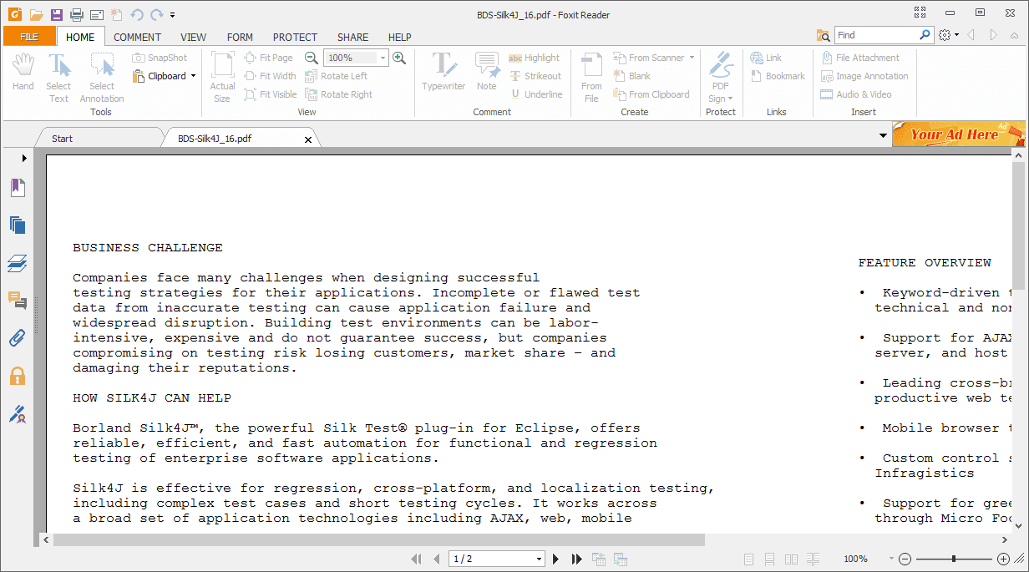Viewport: 1029px width, 572px height.
Task: Expand the zoom percentage dropdown
Action: [x=383, y=58]
